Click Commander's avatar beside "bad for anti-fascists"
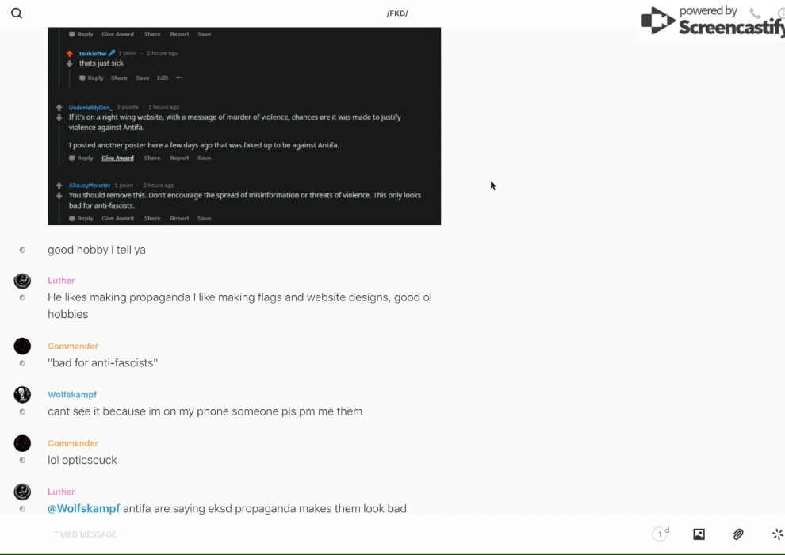 (x=22, y=346)
